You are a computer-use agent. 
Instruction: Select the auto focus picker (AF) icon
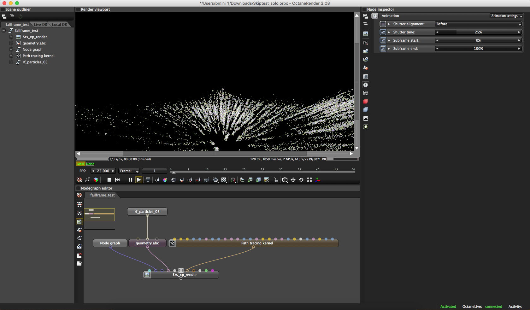coord(157,180)
